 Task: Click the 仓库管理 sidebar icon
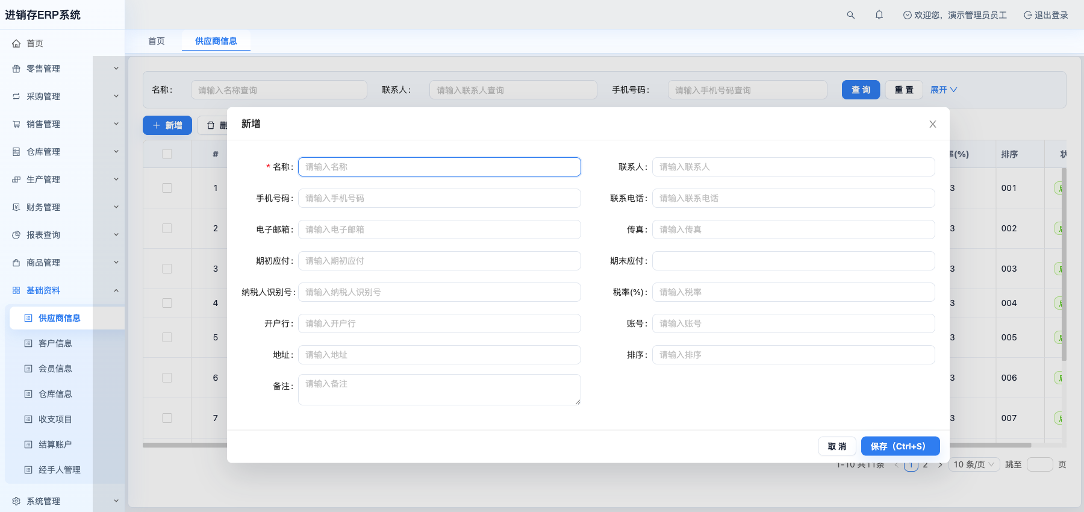coord(16,152)
